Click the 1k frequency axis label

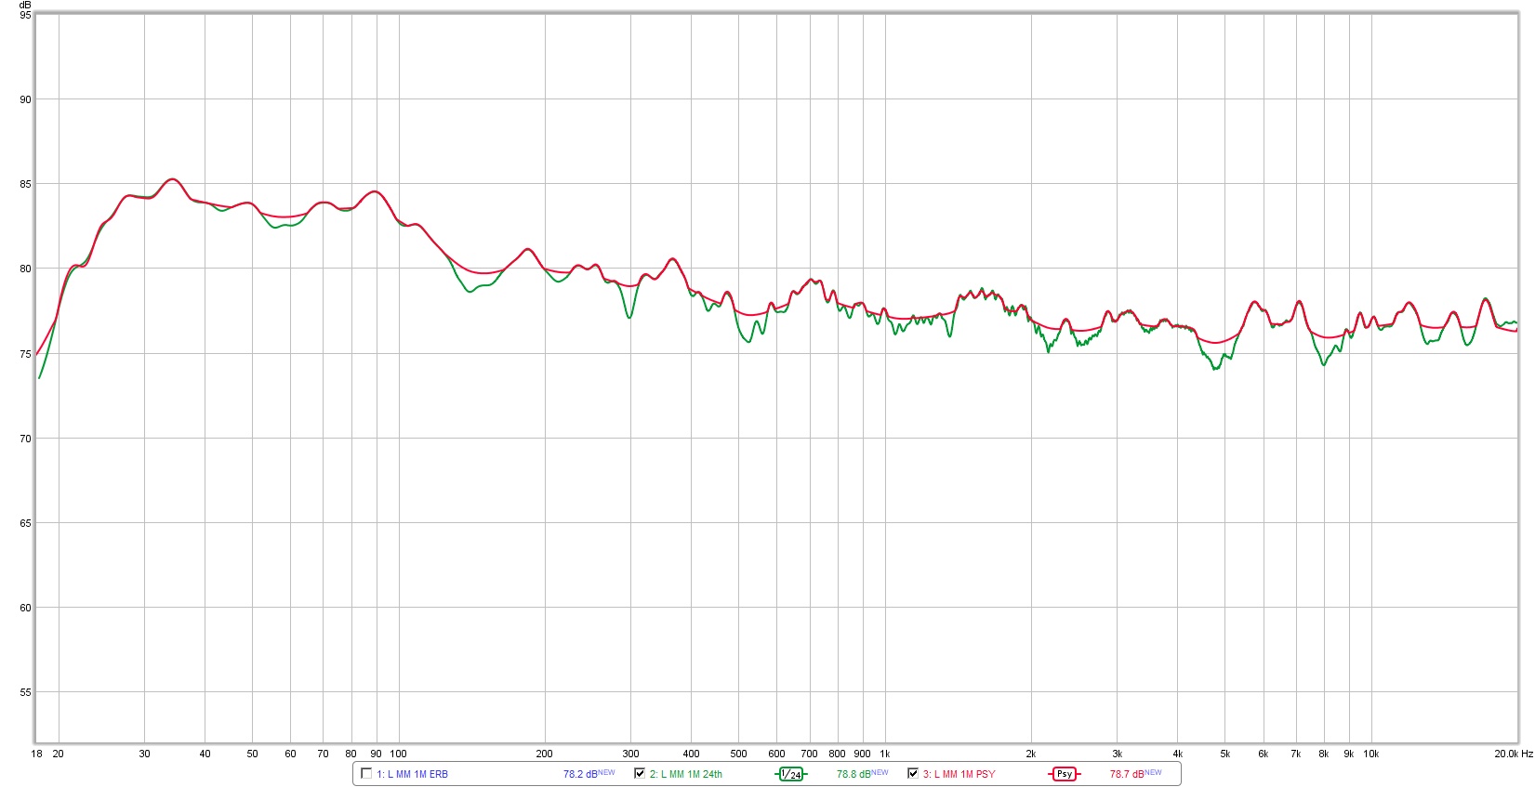[x=885, y=754]
